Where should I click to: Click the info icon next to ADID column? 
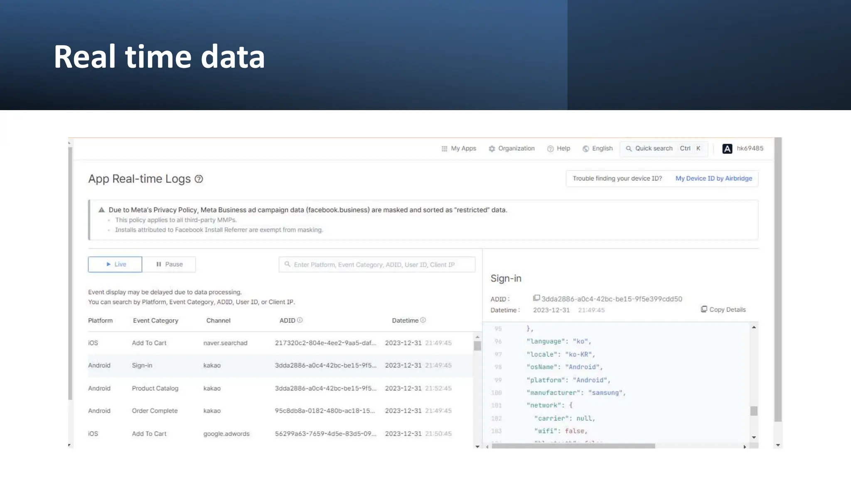pos(300,320)
